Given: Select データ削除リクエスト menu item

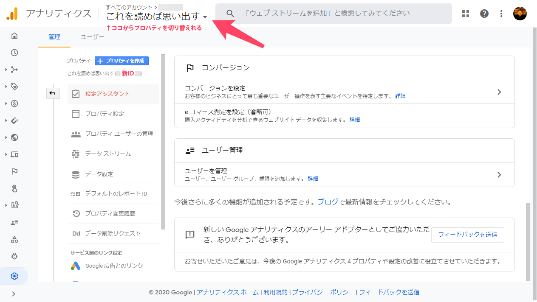Looking at the screenshot, I should pos(113,233).
